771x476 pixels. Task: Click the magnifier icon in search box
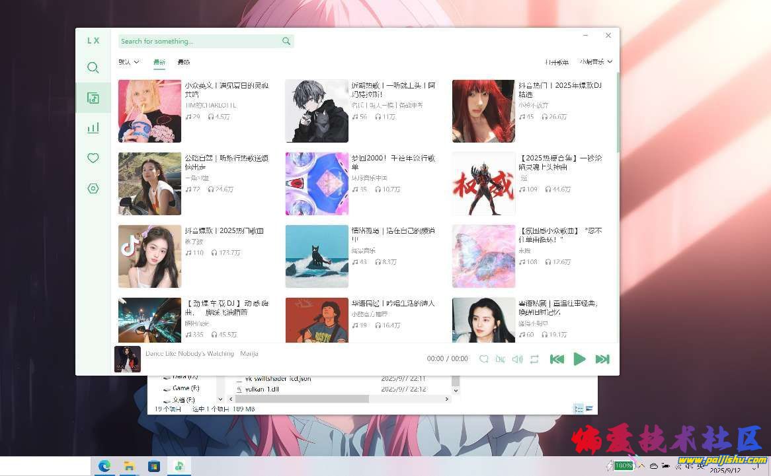point(286,41)
